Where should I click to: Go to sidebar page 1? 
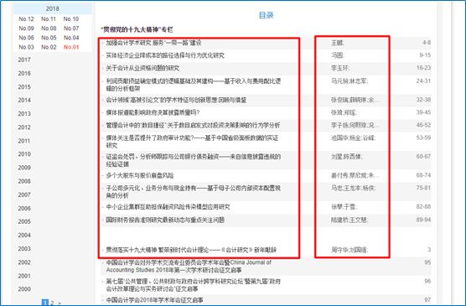(44, 303)
